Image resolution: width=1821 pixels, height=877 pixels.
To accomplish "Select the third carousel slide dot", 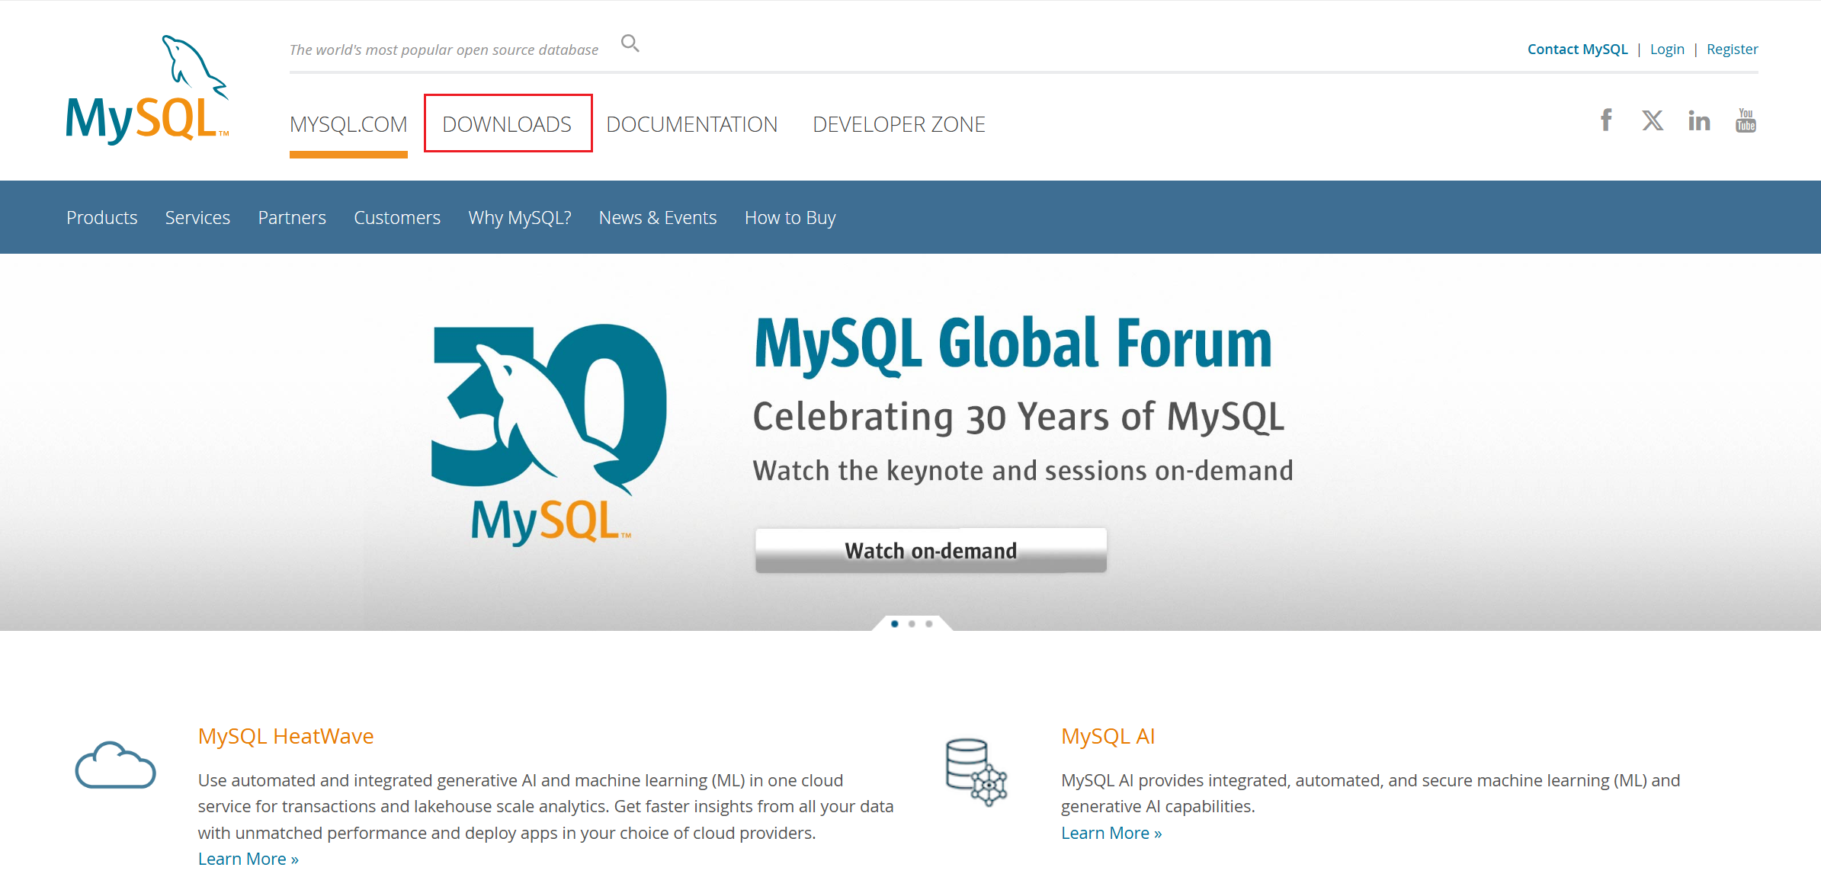I will tap(929, 624).
